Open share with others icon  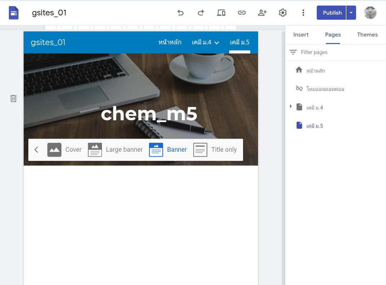pyautogui.click(x=262, y=13)
